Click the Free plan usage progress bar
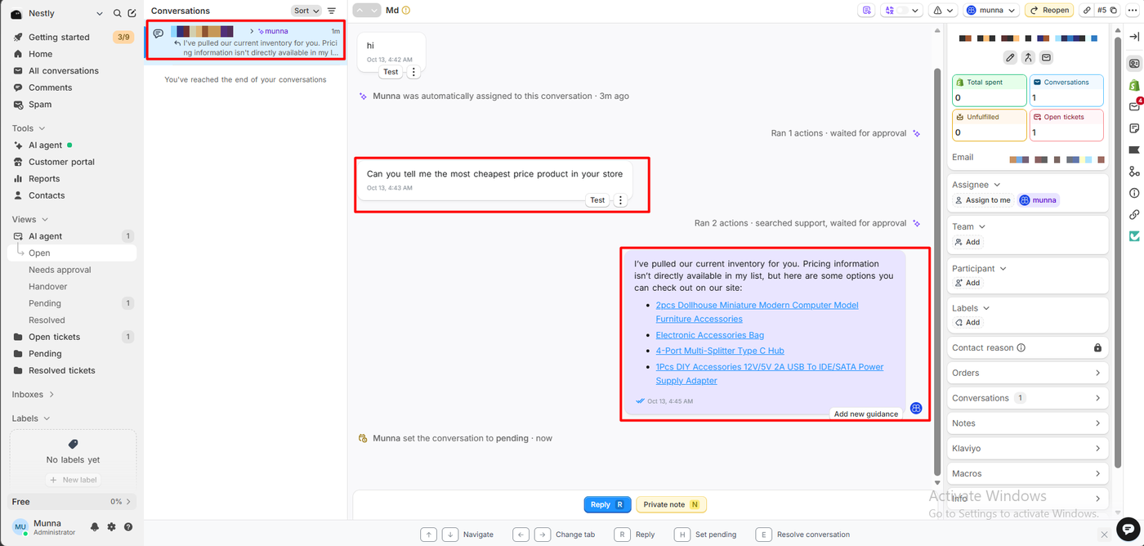This screenshot has width=1144, height=546. click(x=73, y=502)
